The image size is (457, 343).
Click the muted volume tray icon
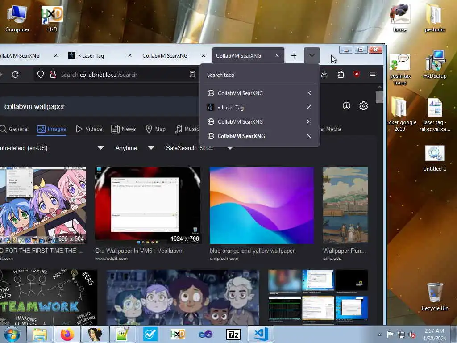(412, 335)
